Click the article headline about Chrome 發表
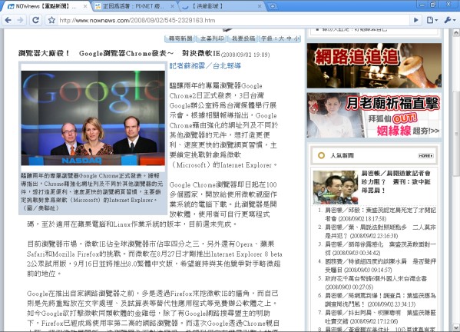 (119, 54)
